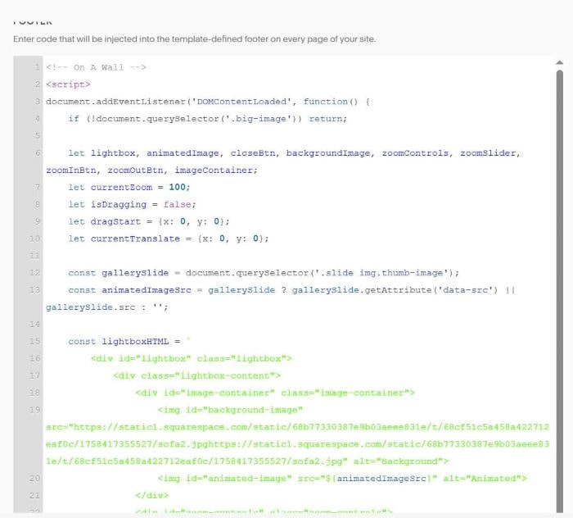Click line number 20 in gutter
Screen dimensions: 573x518
[34, 478]
